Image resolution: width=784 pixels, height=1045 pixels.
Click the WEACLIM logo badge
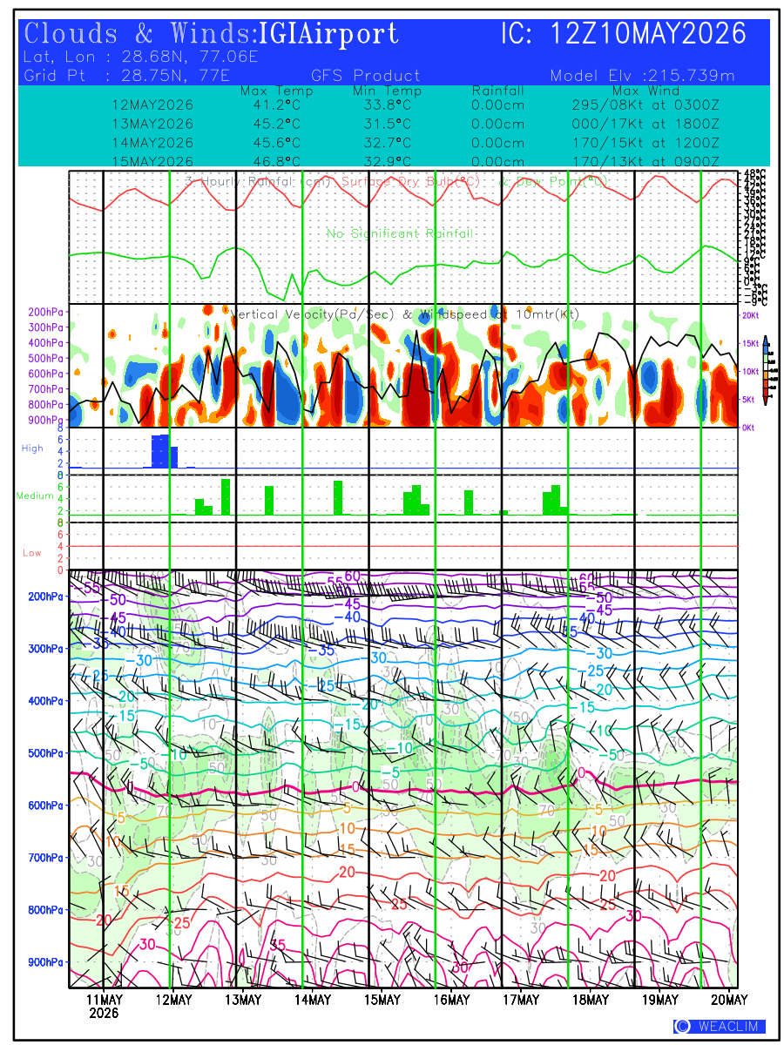click(720, 1027)
